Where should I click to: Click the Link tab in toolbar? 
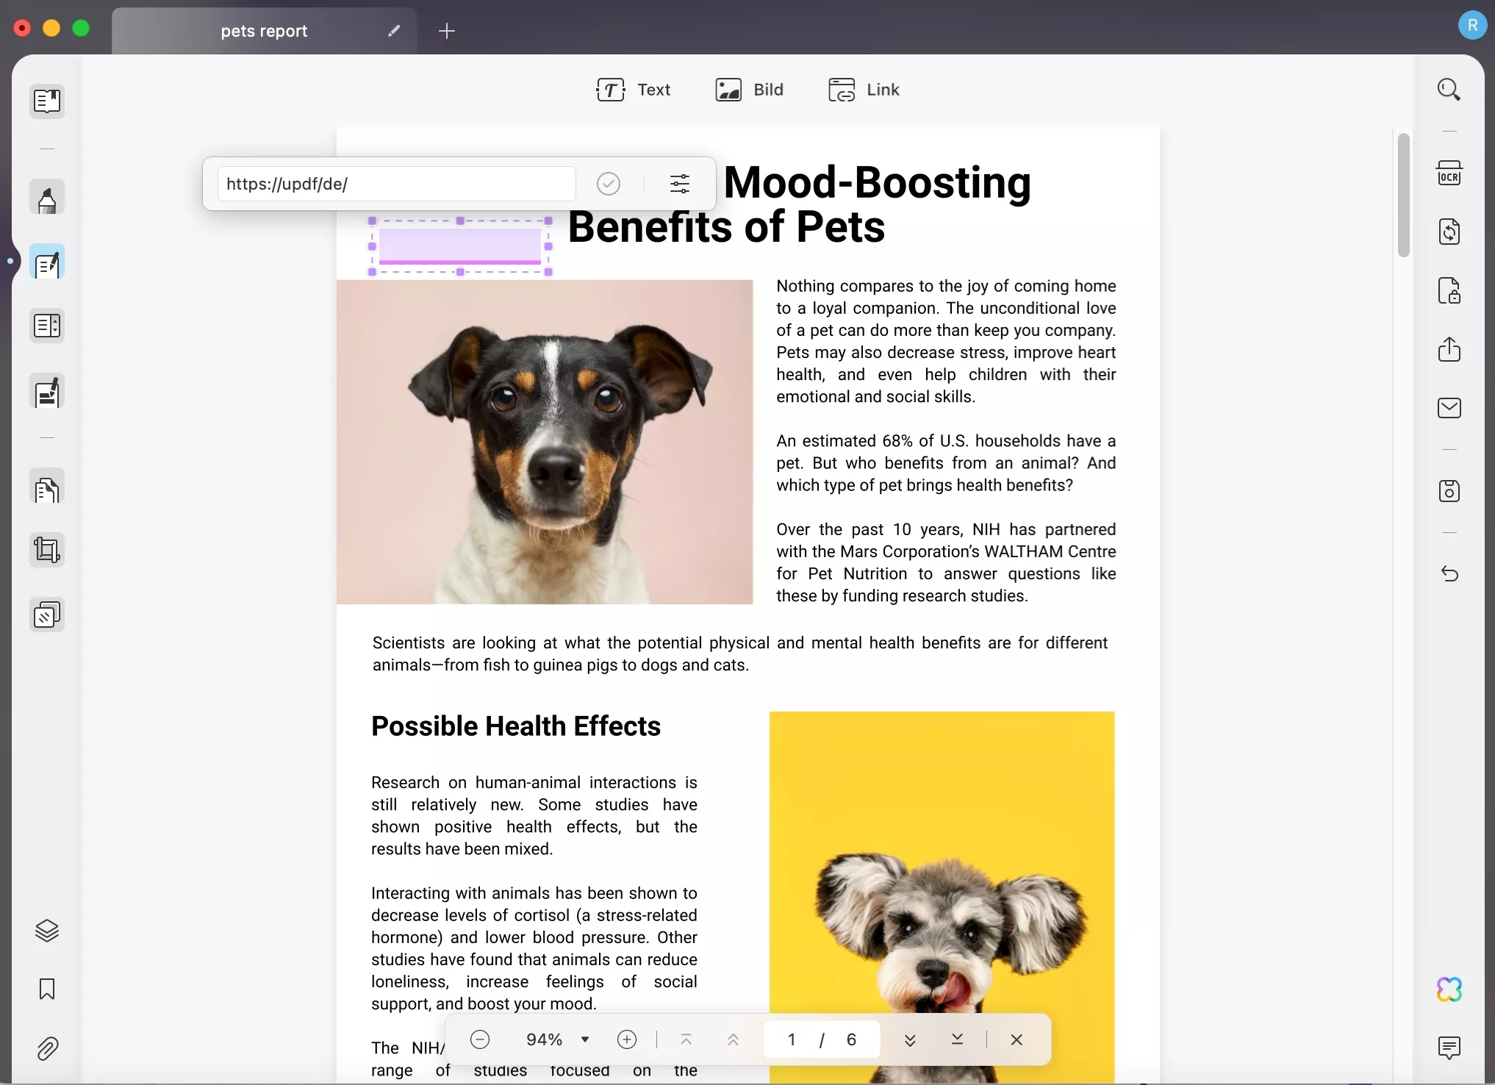tap(864, 90)
